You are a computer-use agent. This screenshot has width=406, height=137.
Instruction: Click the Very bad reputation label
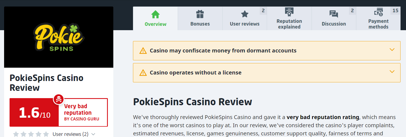[78, 109]
